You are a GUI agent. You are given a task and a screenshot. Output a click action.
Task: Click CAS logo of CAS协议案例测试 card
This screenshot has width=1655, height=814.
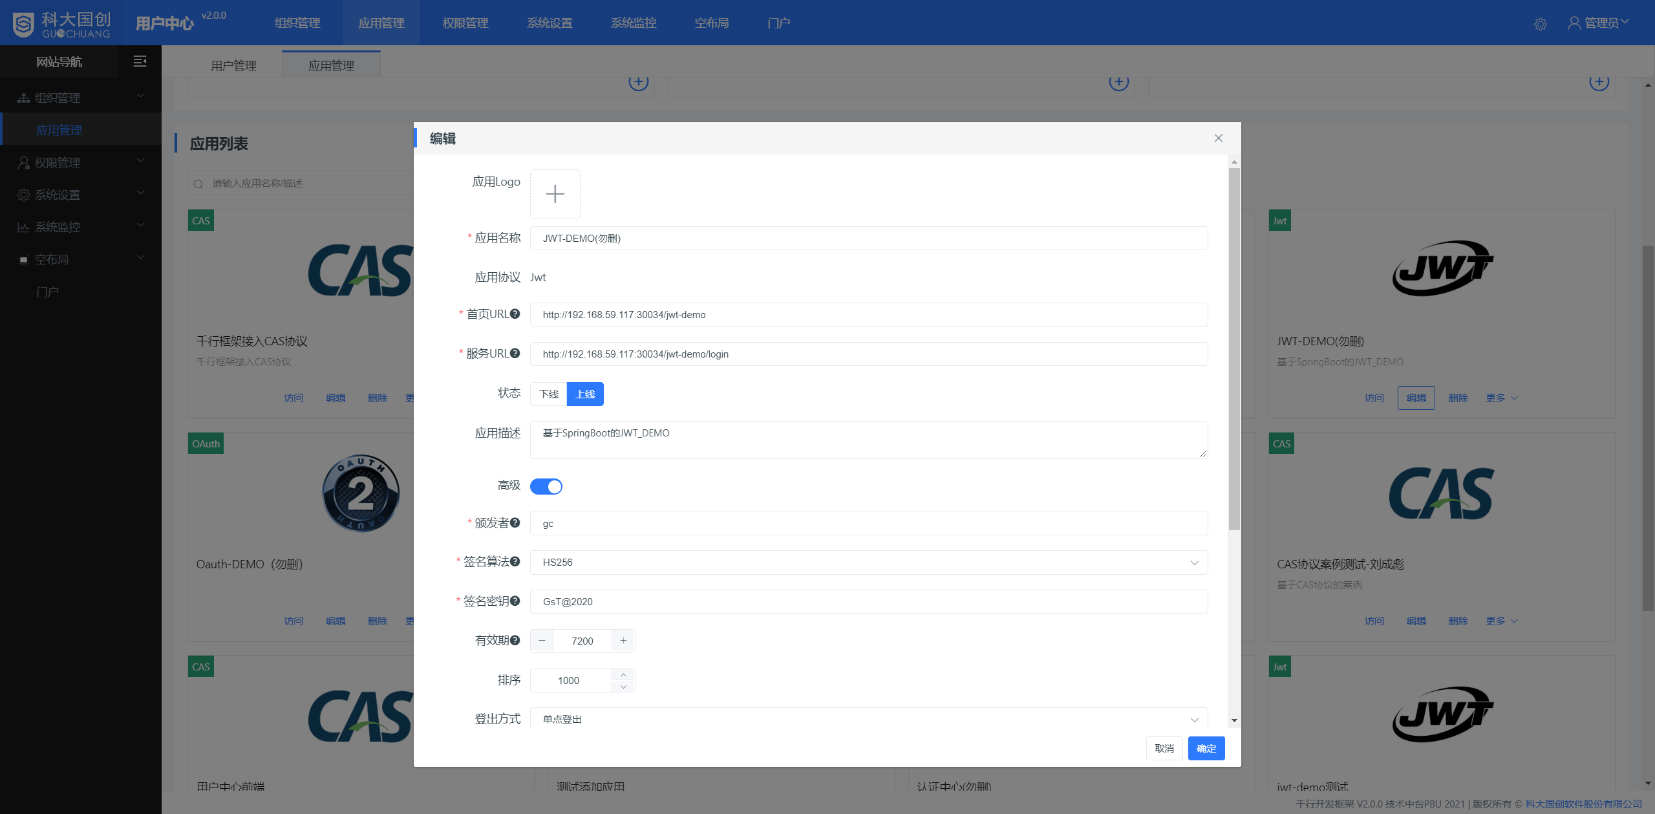1442,494
